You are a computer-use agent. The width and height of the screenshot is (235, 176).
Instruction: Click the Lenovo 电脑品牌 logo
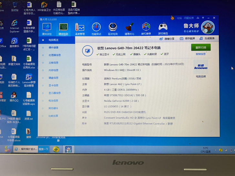pos(201,67)
